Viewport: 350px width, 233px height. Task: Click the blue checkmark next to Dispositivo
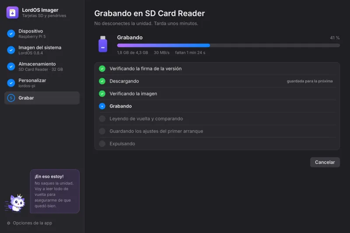tap(11, 34)
